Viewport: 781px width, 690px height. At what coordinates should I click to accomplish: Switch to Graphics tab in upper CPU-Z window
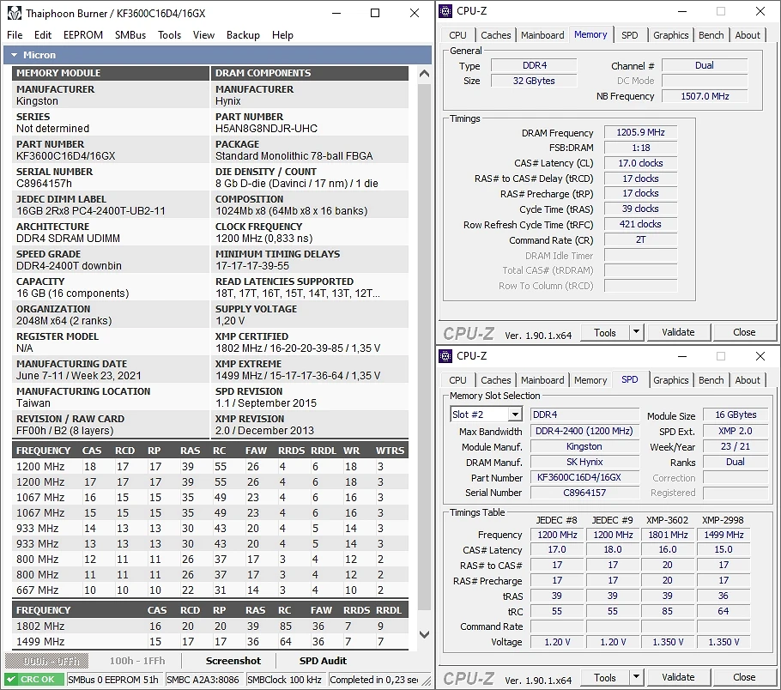click(x=670, y=35)
